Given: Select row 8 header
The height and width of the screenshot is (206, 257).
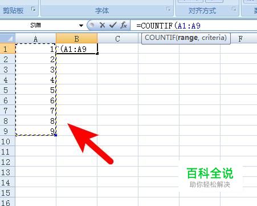Looking at the screenshot, I should coord(7,120).
